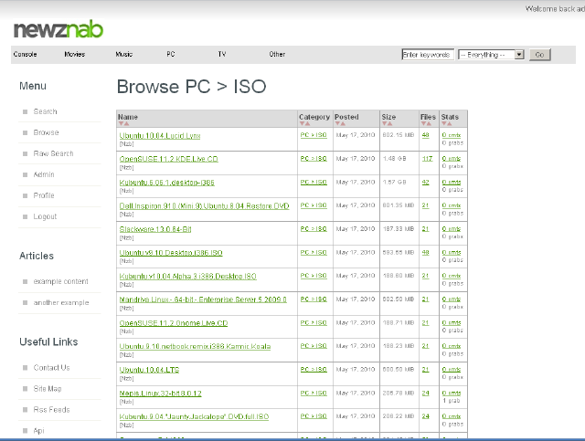Image resolution: width=585 pixels, height=441 pixels.
Task: Open Slackware.13.0.64-Bit release details
Action: click(155, 229)
